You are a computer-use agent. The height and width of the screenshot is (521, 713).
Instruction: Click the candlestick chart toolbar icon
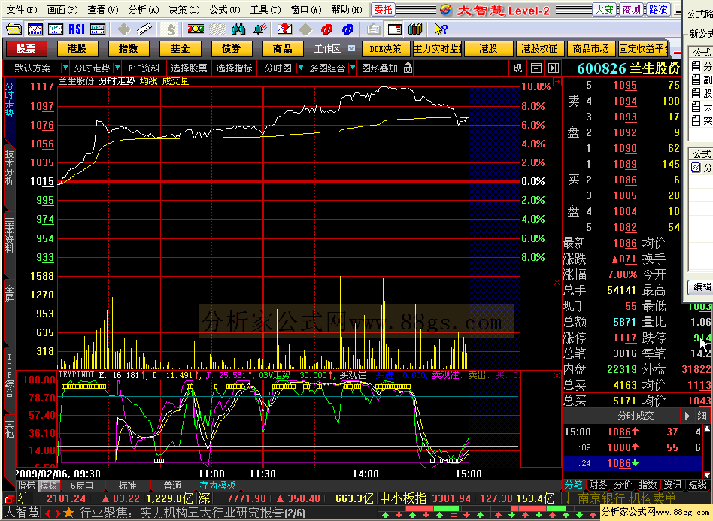click(x=56, y=29)
